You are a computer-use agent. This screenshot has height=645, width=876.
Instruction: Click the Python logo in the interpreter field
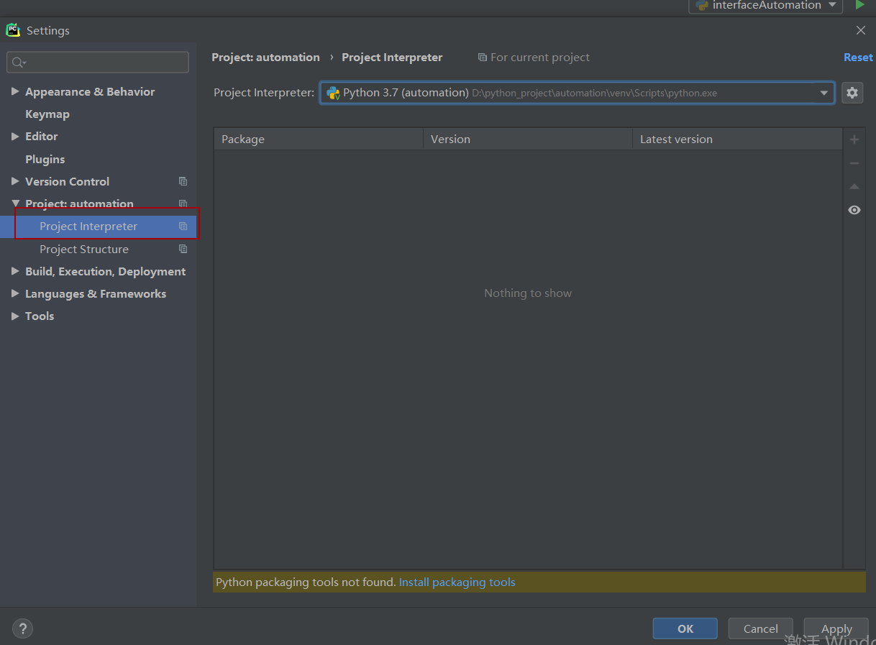(x=332, y=93)
